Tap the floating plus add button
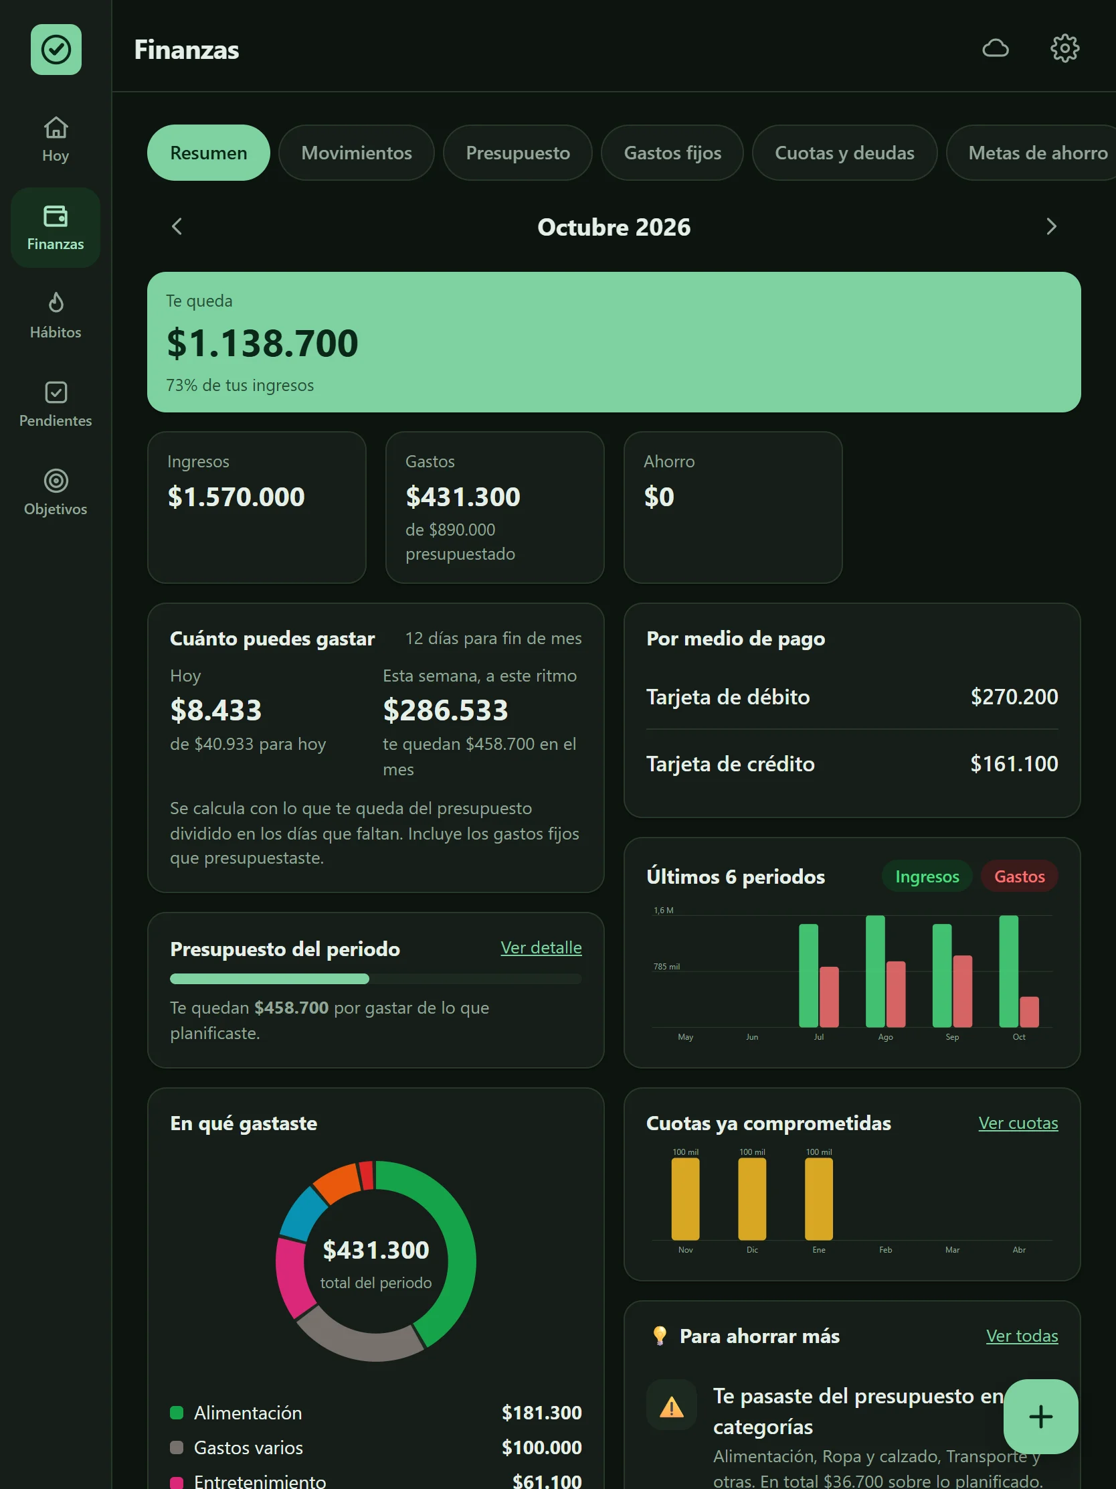This screenshot has width=1116, height=1489. (x=1040, y=1416)
